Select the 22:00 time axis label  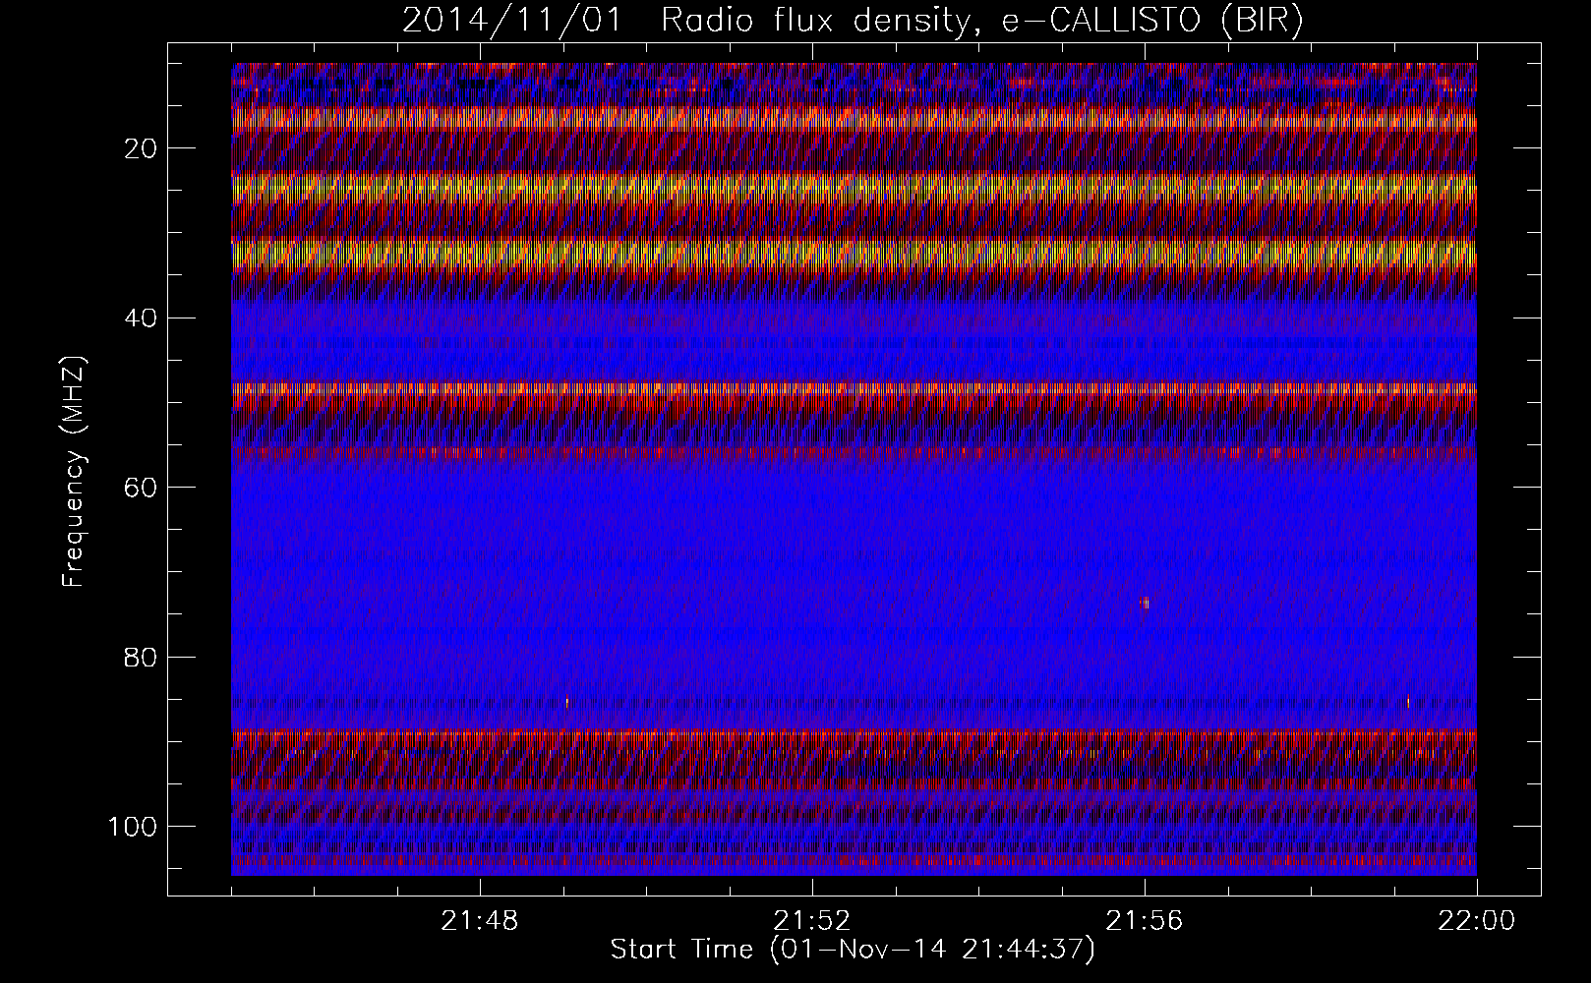pyautogui.click(x=1477, y=921)
